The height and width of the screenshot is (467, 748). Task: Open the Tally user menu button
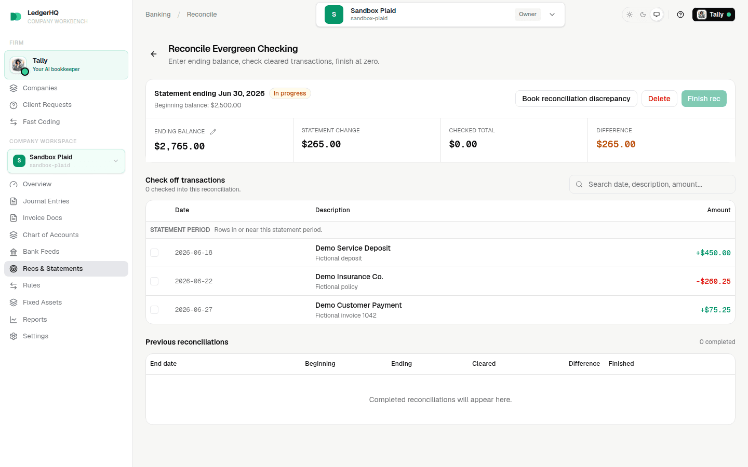[713, 15]
